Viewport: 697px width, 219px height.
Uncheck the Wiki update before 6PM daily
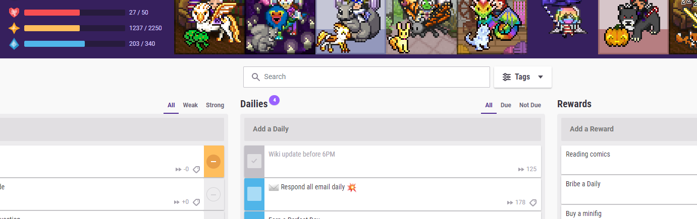(x=254, y=161)
